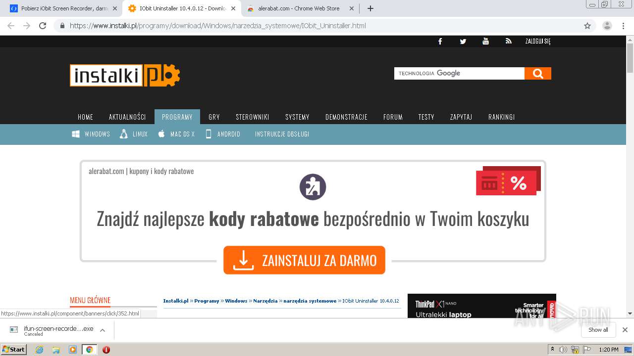Click the ThinkPad X1 Nano ad banner
The height and width of the screenshot is (356, 634).
pyautogui.click(x=482, y=306)
